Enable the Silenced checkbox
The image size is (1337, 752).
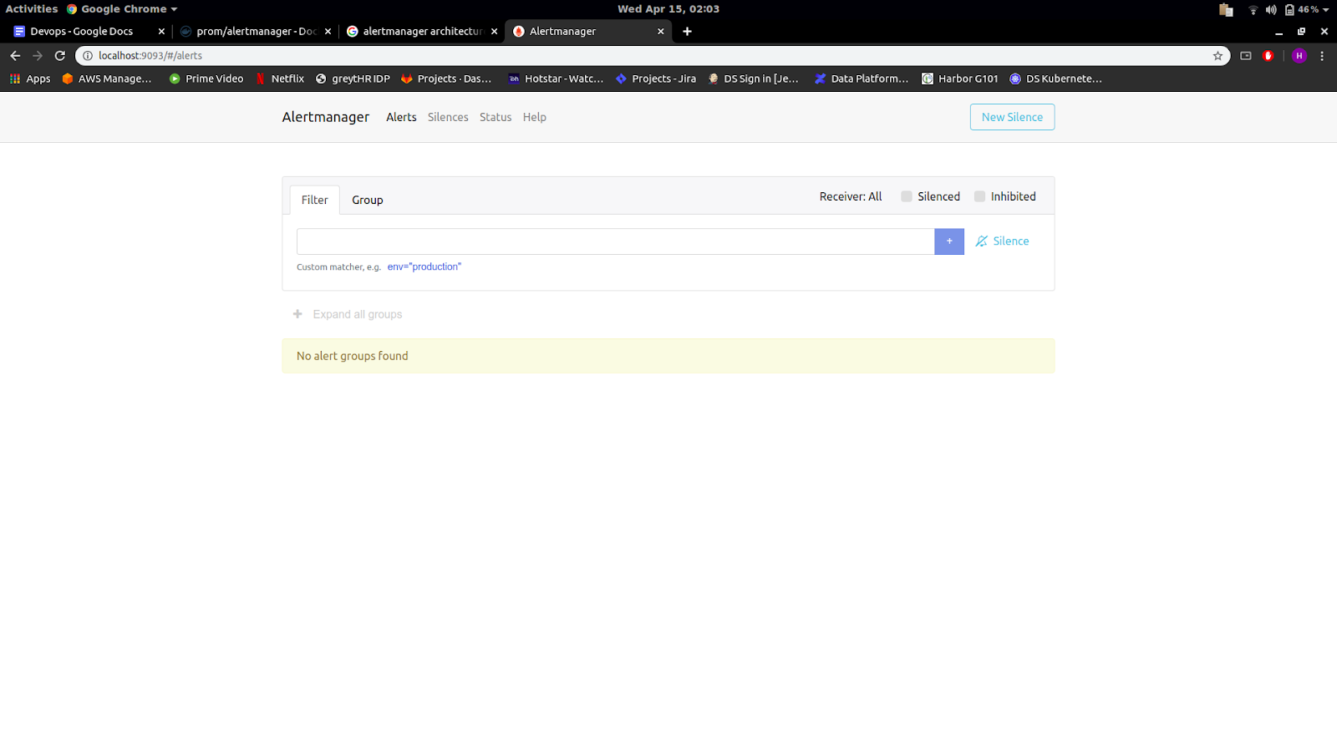click(x=907, y=196)
